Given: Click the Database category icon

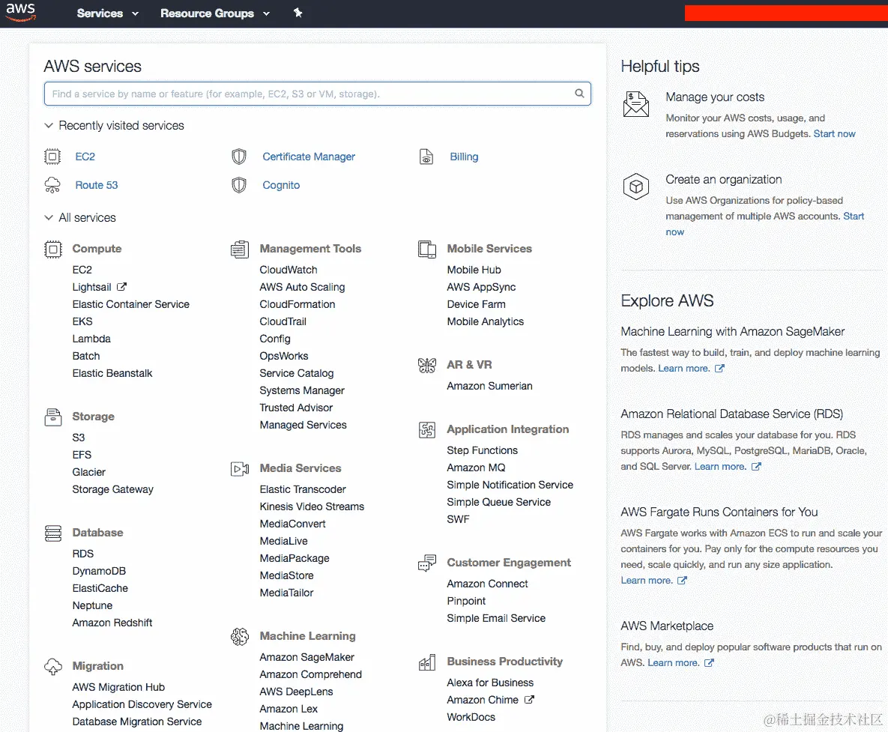Looking at the screenshot, I should pos(53,533).
